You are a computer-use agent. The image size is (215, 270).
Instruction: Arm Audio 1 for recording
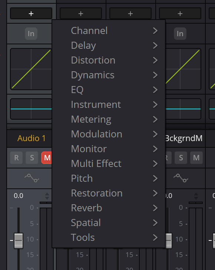(x=16, y=158)
